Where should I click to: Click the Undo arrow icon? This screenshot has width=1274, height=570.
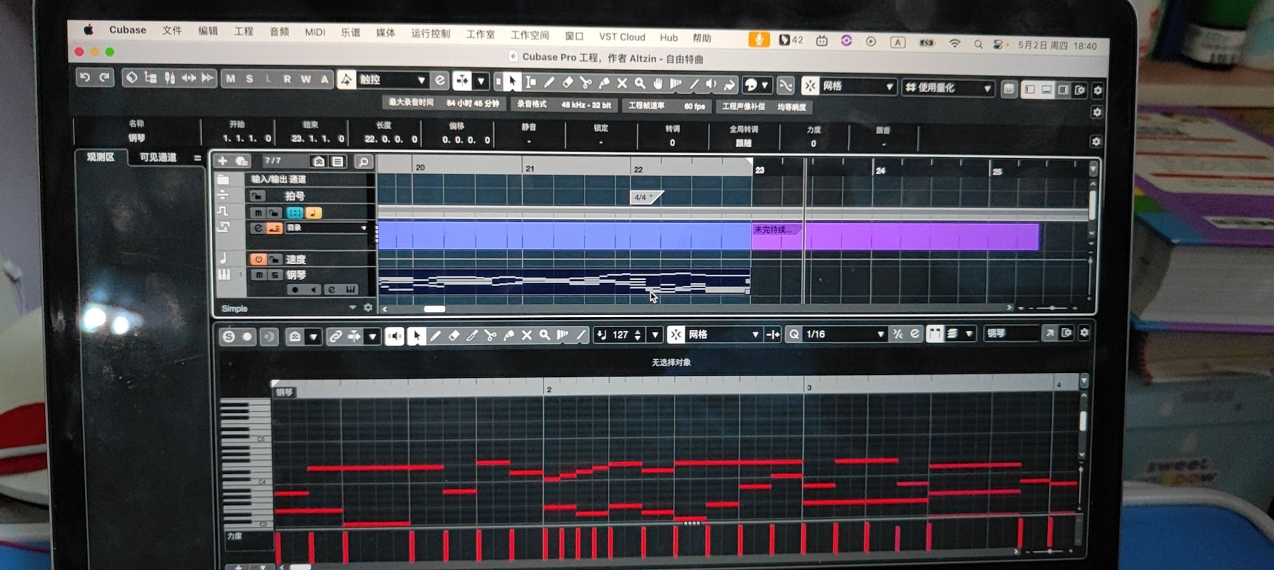point(85,78)
